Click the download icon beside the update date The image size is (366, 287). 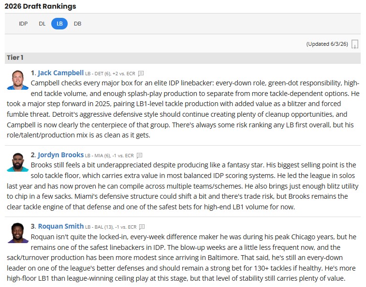pos(355,44)
